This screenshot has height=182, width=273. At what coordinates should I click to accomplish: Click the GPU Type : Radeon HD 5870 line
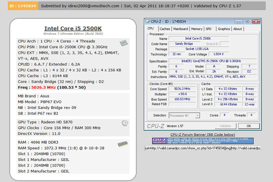click(45, 122)
